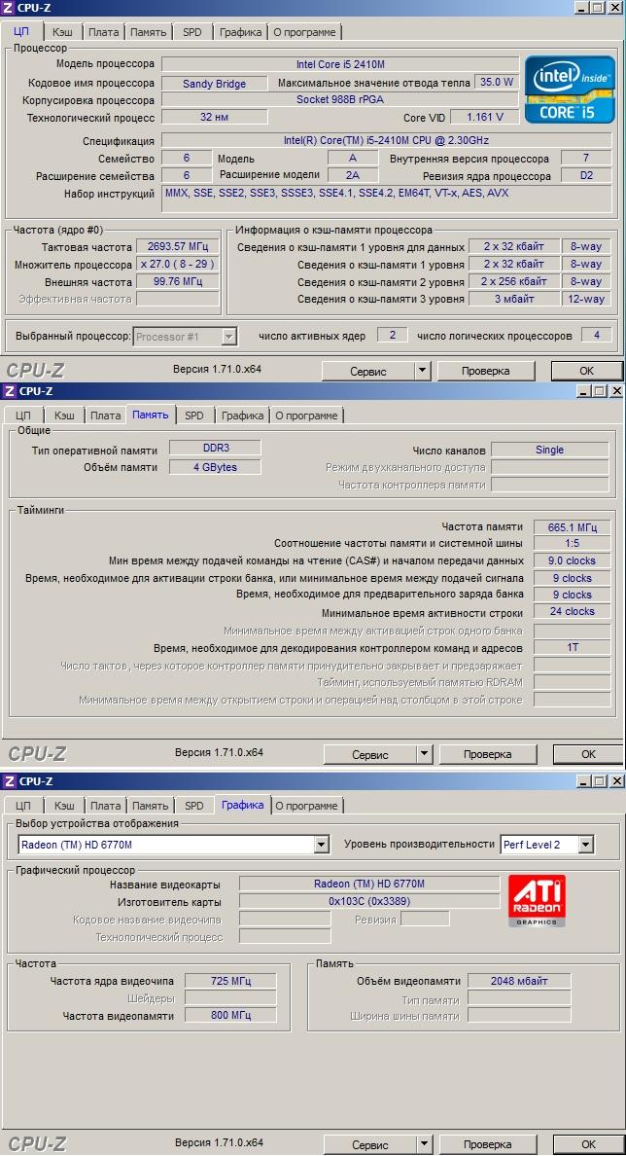Open Сервис dropdown arrow in top window
Screen dimensions: 626x1156
point(422,371)
